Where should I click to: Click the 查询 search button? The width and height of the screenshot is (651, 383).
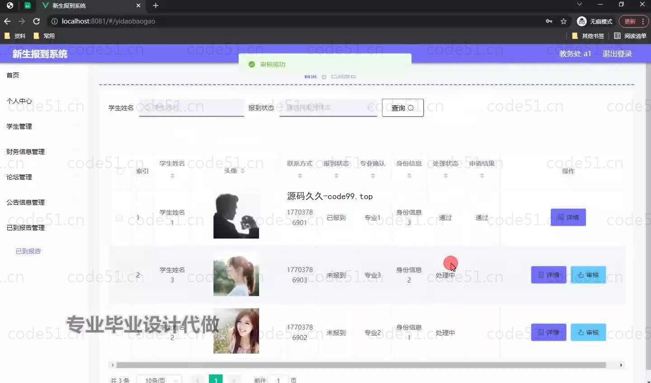pyautogui.click(x=403, y=108)
